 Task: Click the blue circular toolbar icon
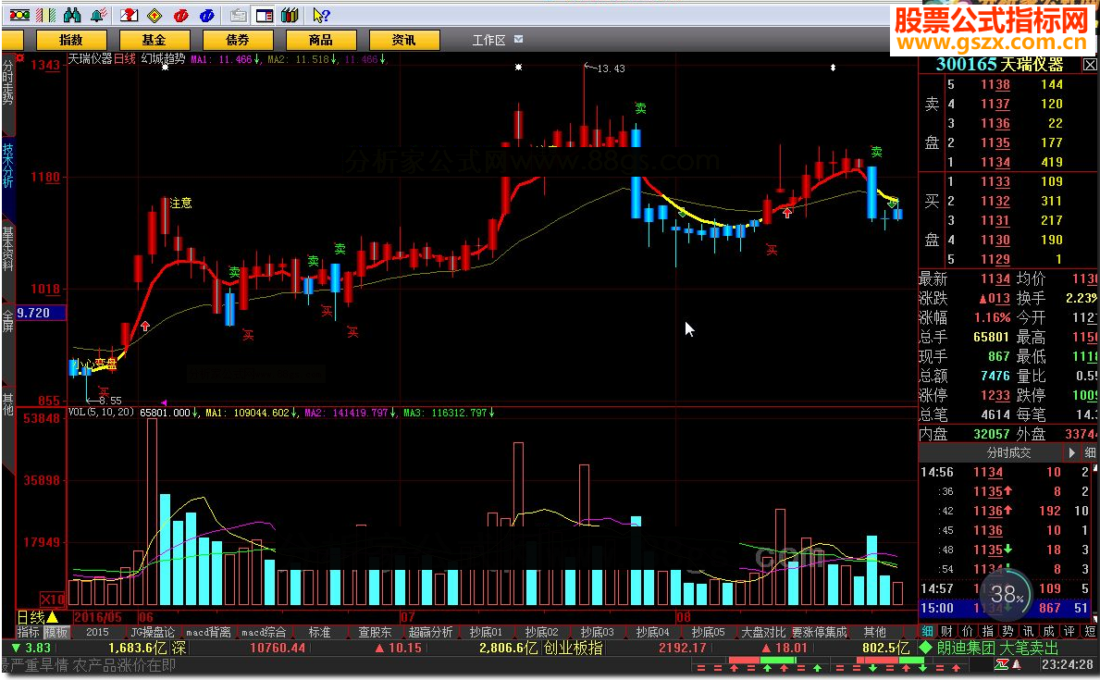coord(207,15)
